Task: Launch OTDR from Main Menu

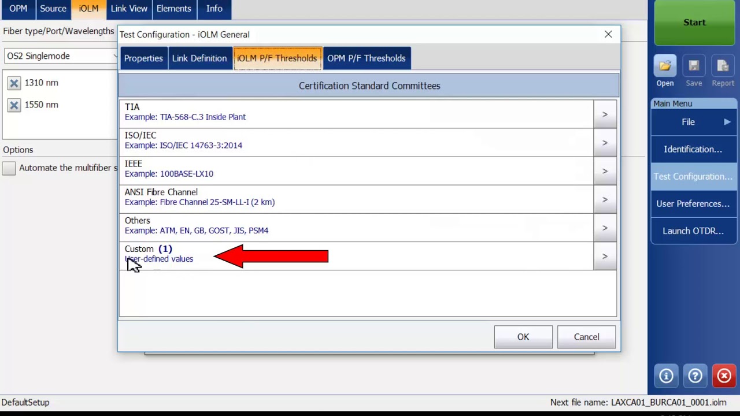Action: pyautogui.click(x=694, y=231)
